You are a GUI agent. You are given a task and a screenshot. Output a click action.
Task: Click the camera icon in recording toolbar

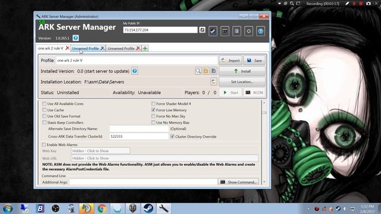[368, 4]
